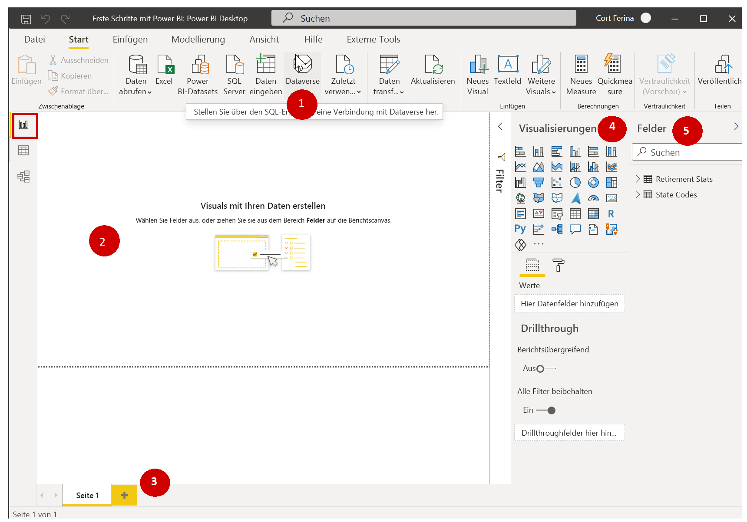
Task: Toggle the Berichtsübergreifend switch set to Aus
Action: [x=546, y=369]
